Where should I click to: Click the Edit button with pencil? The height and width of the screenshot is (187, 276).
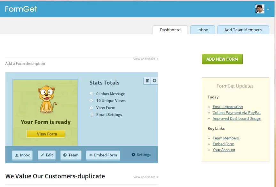pyautogui.click(x=46, y=155)
